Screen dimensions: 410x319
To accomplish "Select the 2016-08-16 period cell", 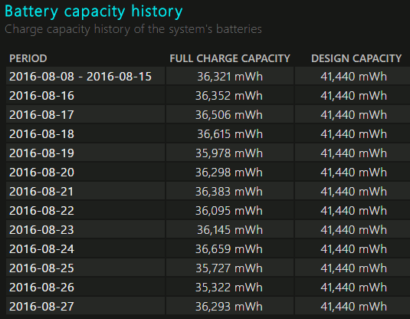I will click(86, 96).
